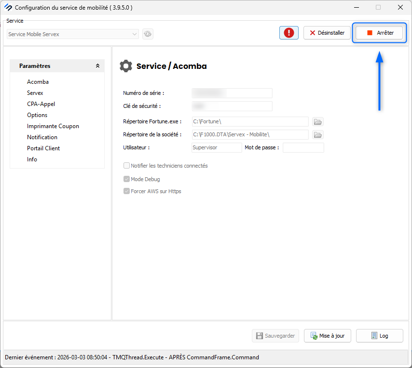Open the Log button
The height and width of the screenshot is (368, 412).
379,336
